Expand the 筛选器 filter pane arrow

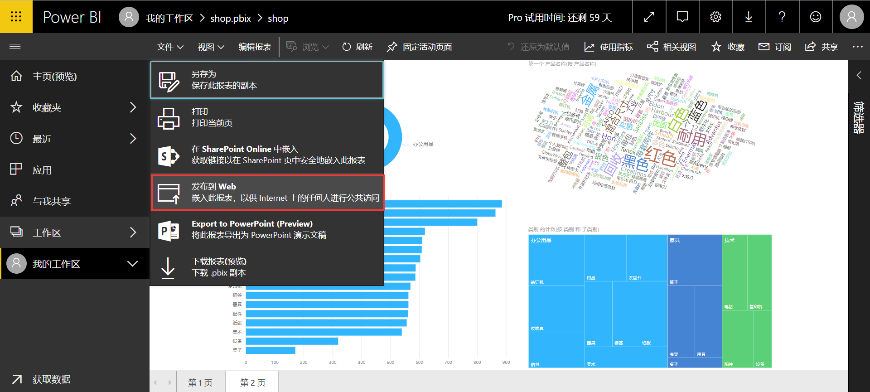(x=858, y=75)
